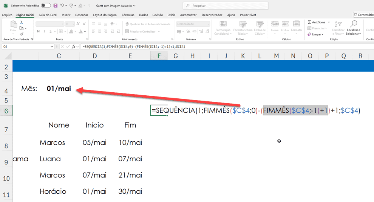Switch to the Power Pivot tab

click(x=248, y=15)
